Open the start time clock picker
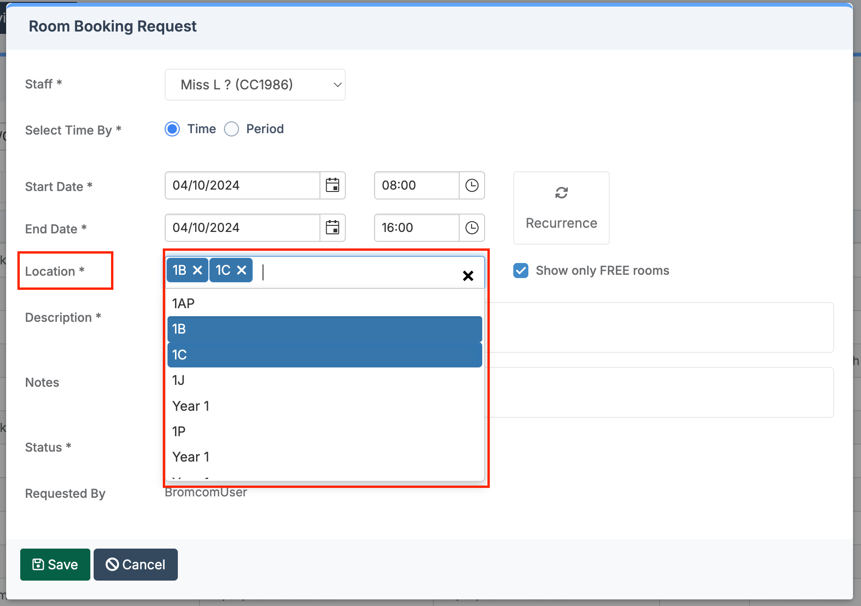The height and width of the screenshot is (606, 861). pos(471,185)
